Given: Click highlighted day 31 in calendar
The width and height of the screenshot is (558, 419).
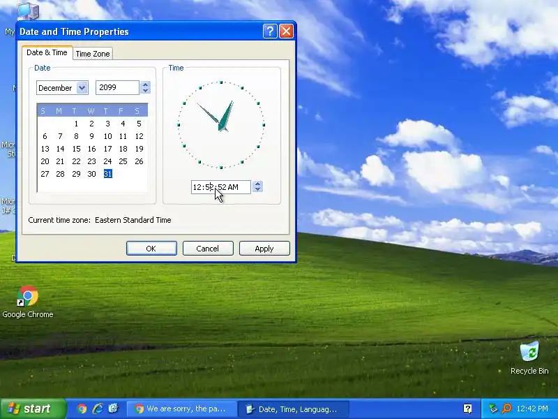Looking at the screenshot, I should [x=108, y=173].
